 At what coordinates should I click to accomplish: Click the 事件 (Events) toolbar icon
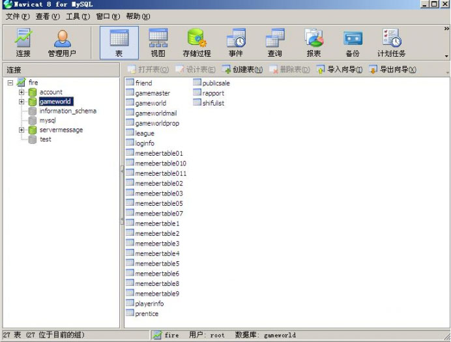[235, 43]
